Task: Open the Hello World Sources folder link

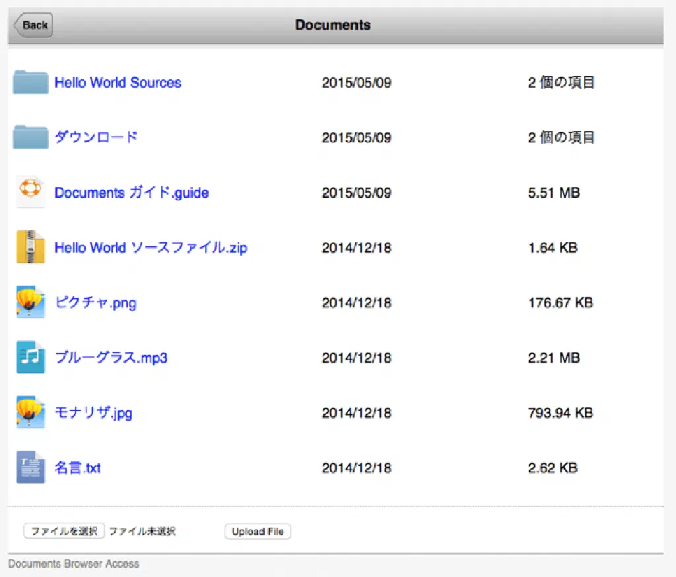Action: pyautogui.click(x=118, y=82)
